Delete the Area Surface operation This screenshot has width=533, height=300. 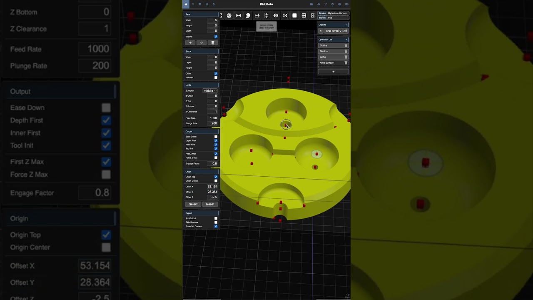pyautogui.click(x=346, y=63)
